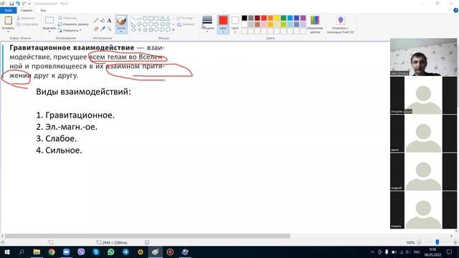Pick the purple color swatch
This screenshot has width=459, height=258.
303,18
